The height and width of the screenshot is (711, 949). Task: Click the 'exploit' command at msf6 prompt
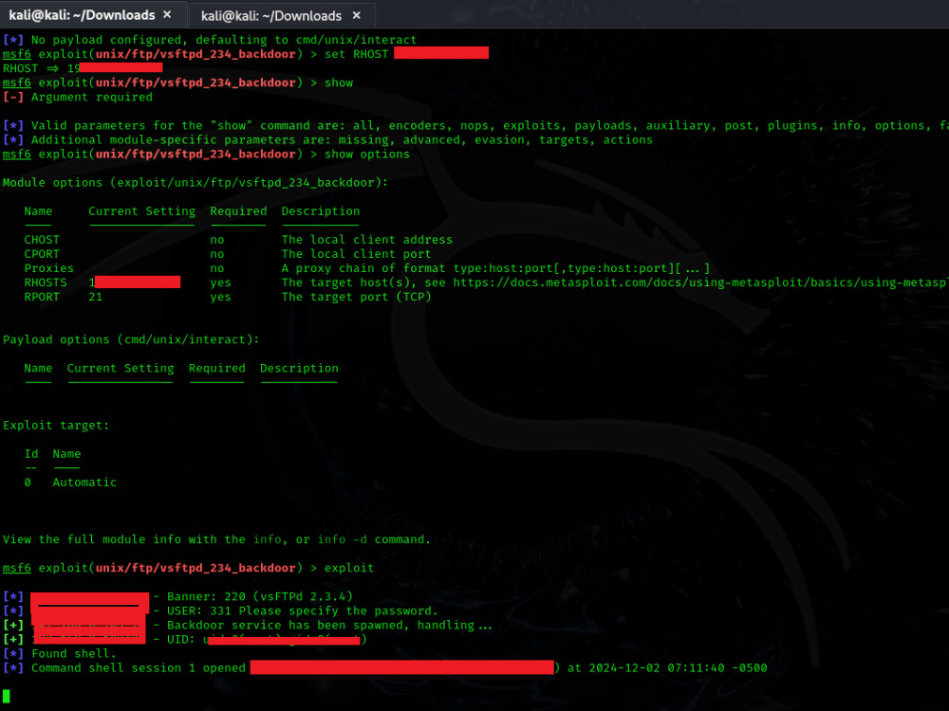[x=349, y=568]
